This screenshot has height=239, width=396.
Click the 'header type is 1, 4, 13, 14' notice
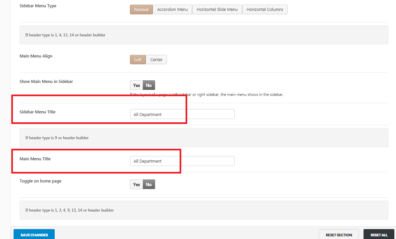(204, 35)
